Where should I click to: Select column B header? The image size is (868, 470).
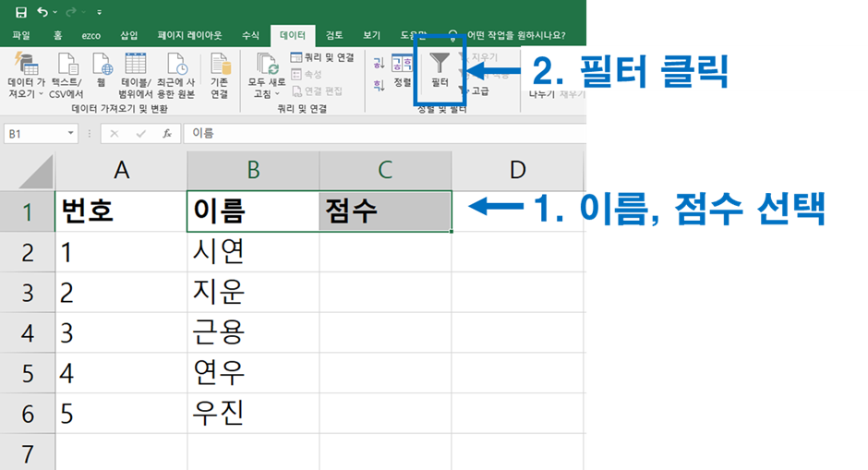[253, 171]
